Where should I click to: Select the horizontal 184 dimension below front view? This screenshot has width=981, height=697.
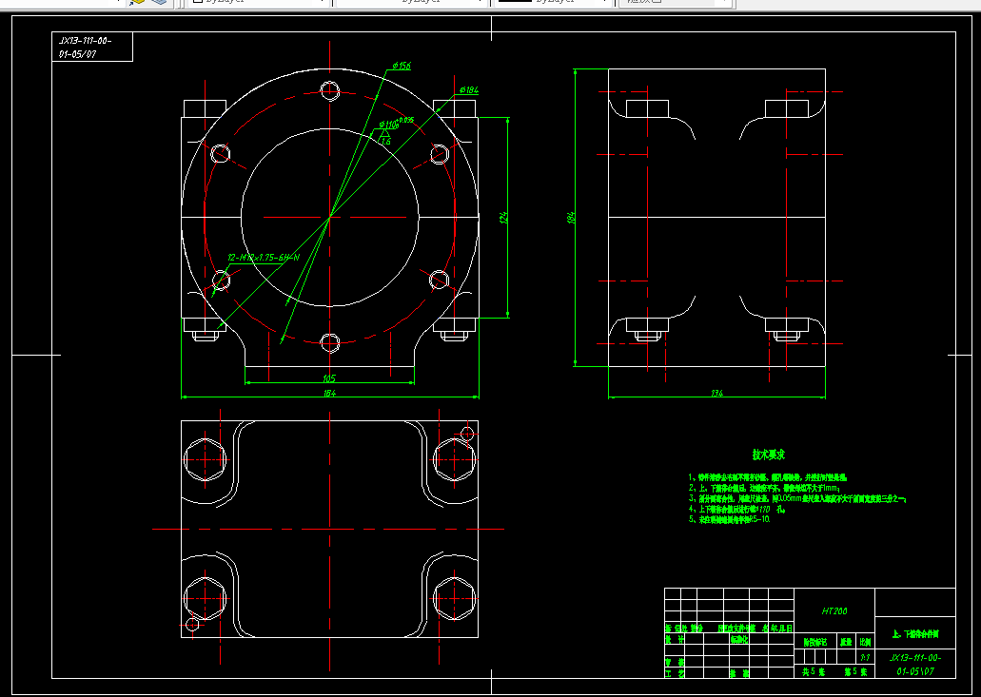(330, 394)
